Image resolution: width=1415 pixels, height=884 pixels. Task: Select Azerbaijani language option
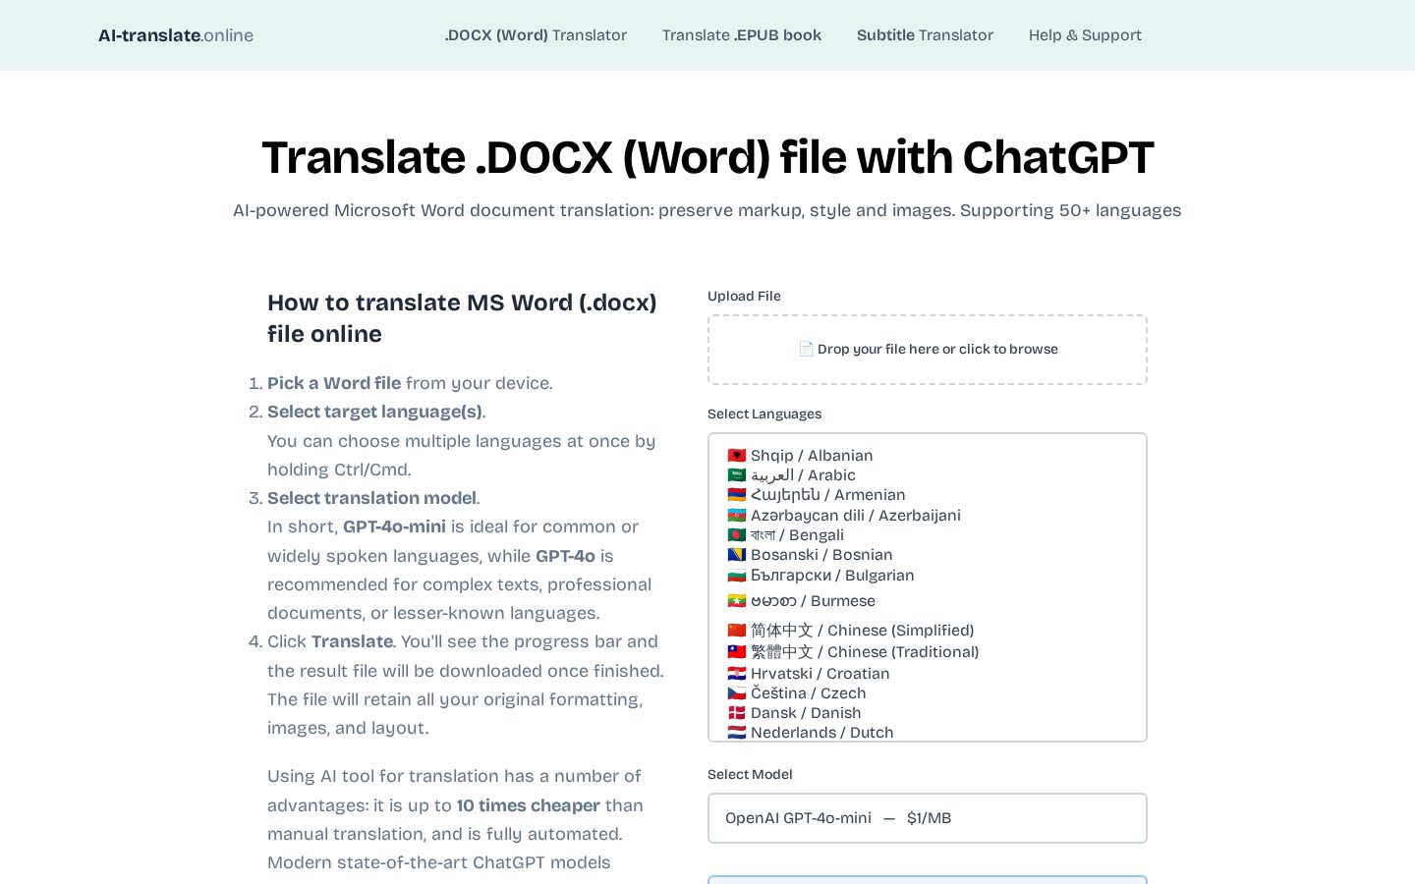[928, 516]
